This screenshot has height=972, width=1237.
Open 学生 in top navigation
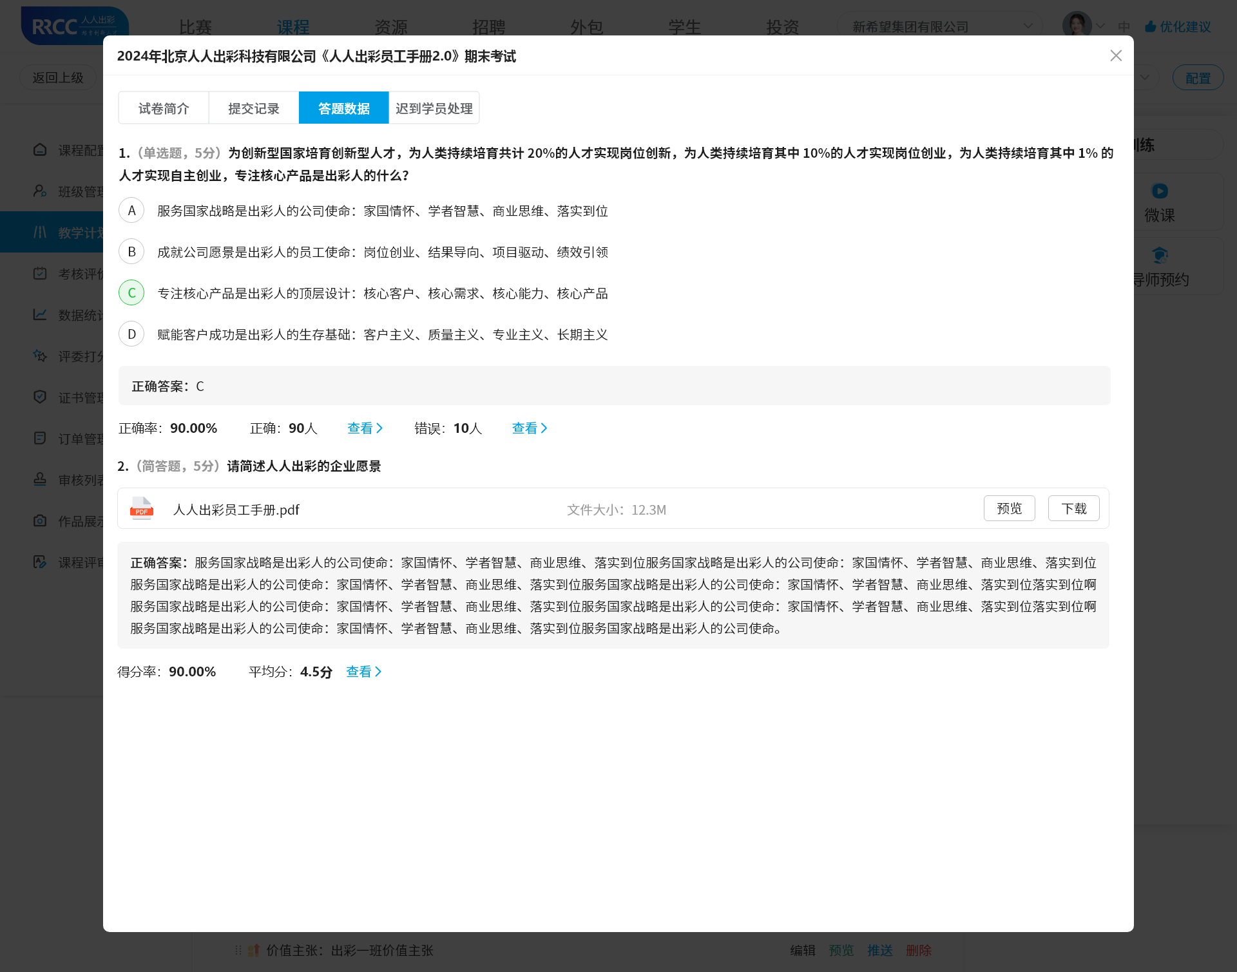[x=685, y=27]
